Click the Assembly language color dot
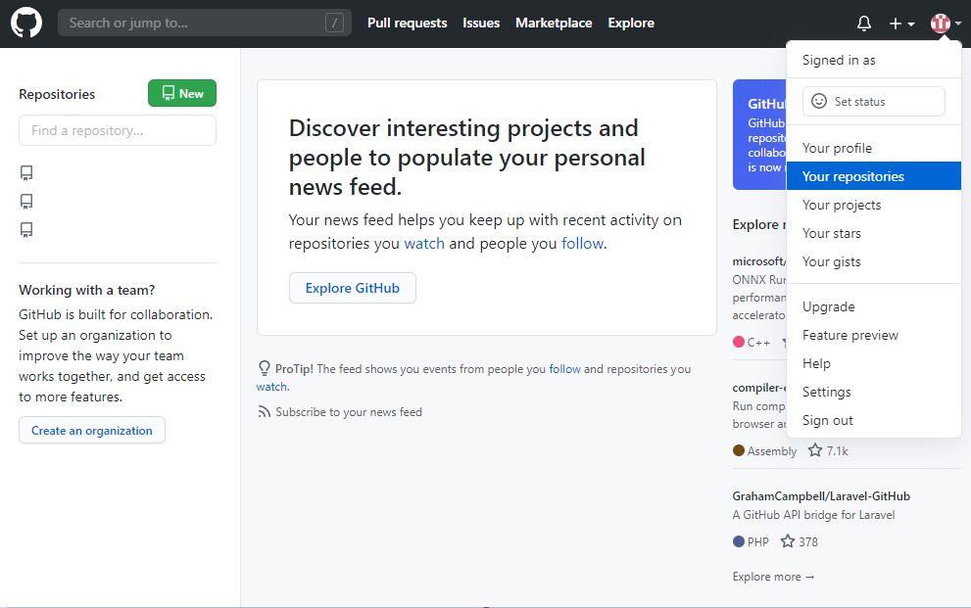This screenshot has height=608, width=971. (x=738, y=451)
